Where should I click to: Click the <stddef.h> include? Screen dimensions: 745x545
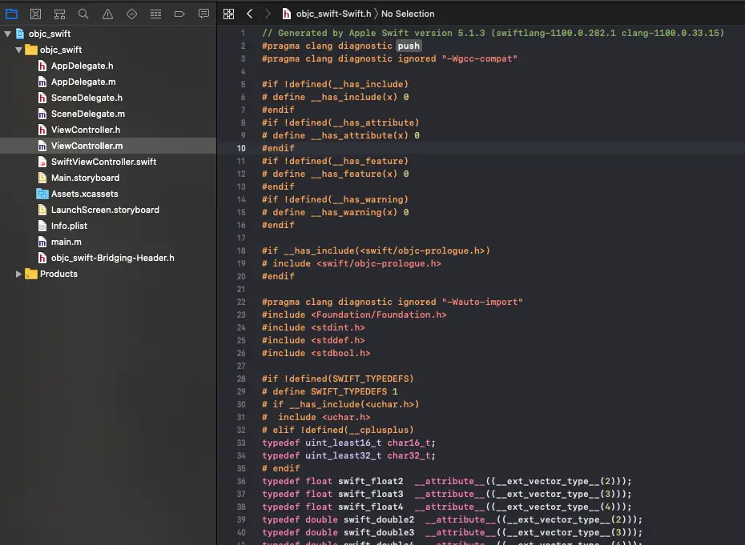point(338,340)
